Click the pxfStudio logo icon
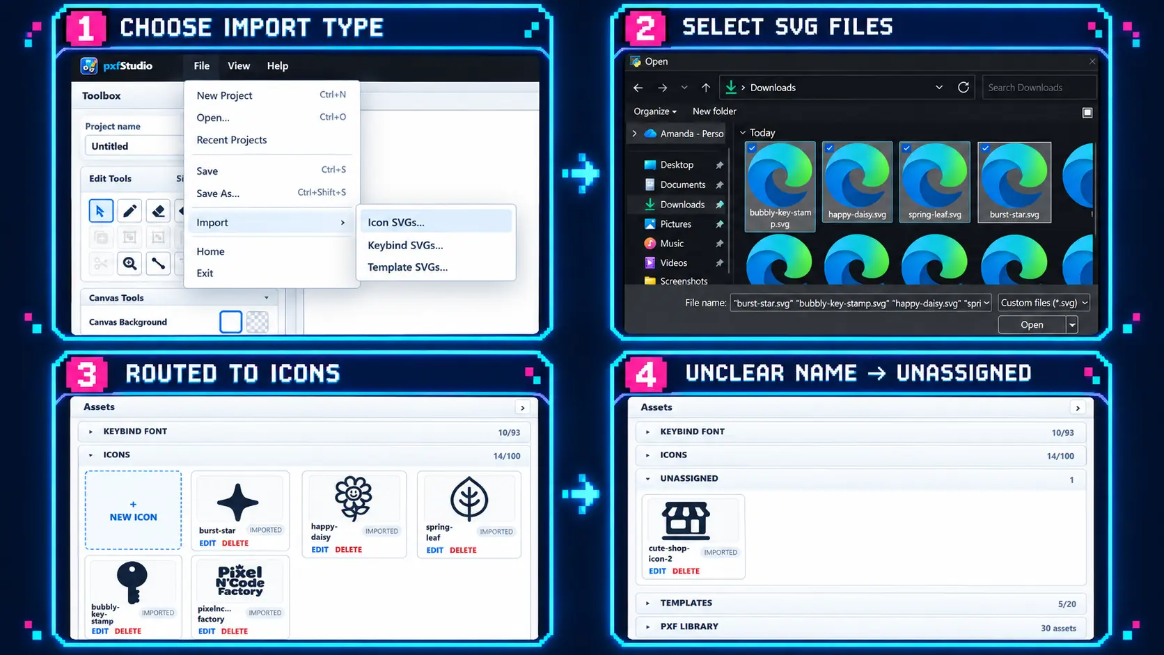This screenshot has width=1164, height=655. [x=89, y=65]
